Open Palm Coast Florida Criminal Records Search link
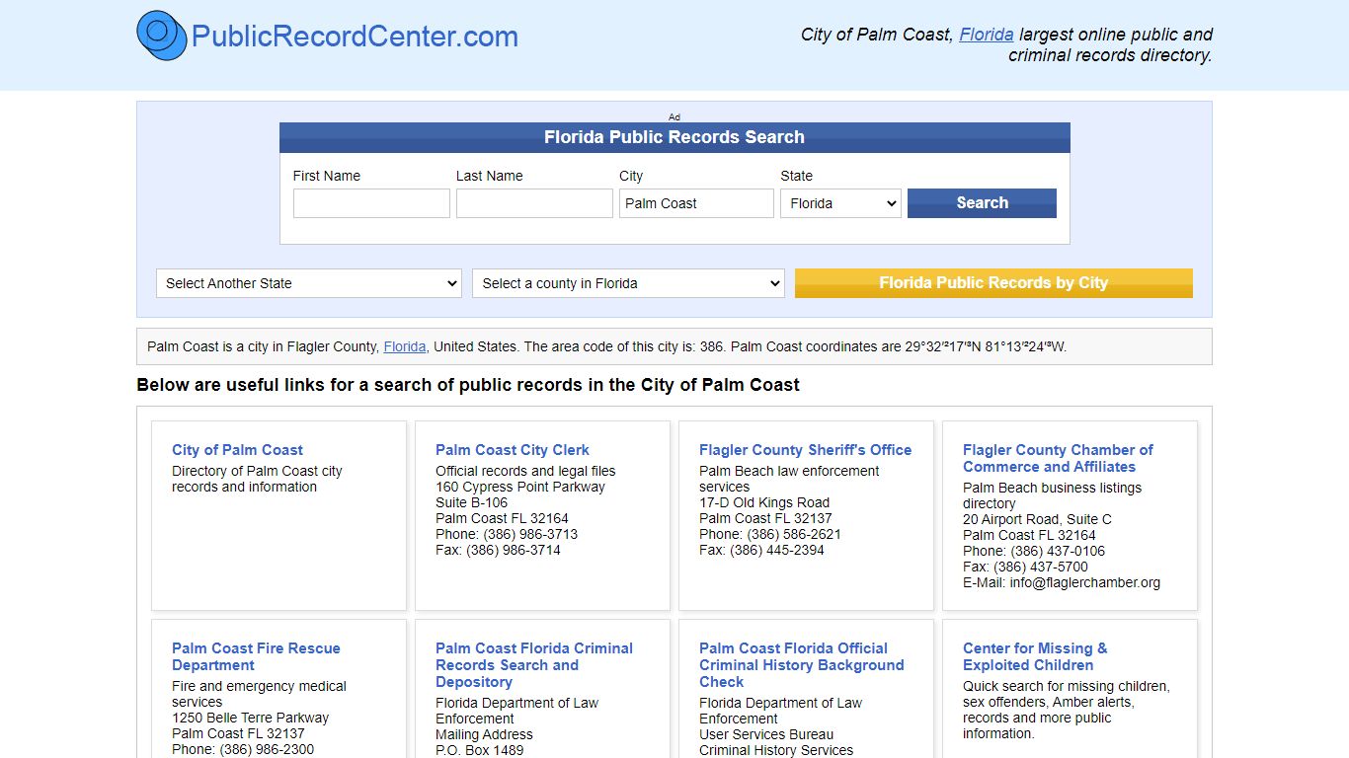Screen dimensions: 1349x758 tap(534, 665)
